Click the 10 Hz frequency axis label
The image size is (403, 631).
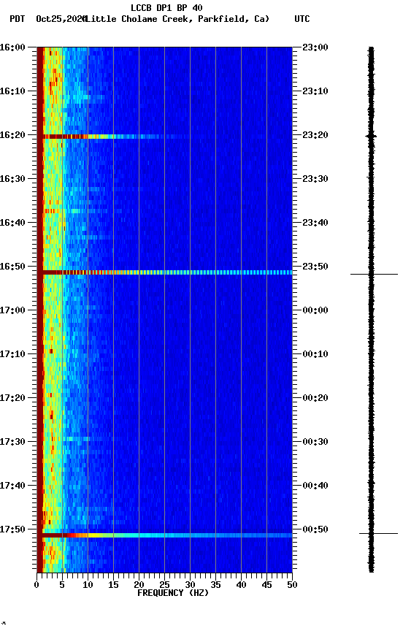pyautogui.click(x=88, y=585)
